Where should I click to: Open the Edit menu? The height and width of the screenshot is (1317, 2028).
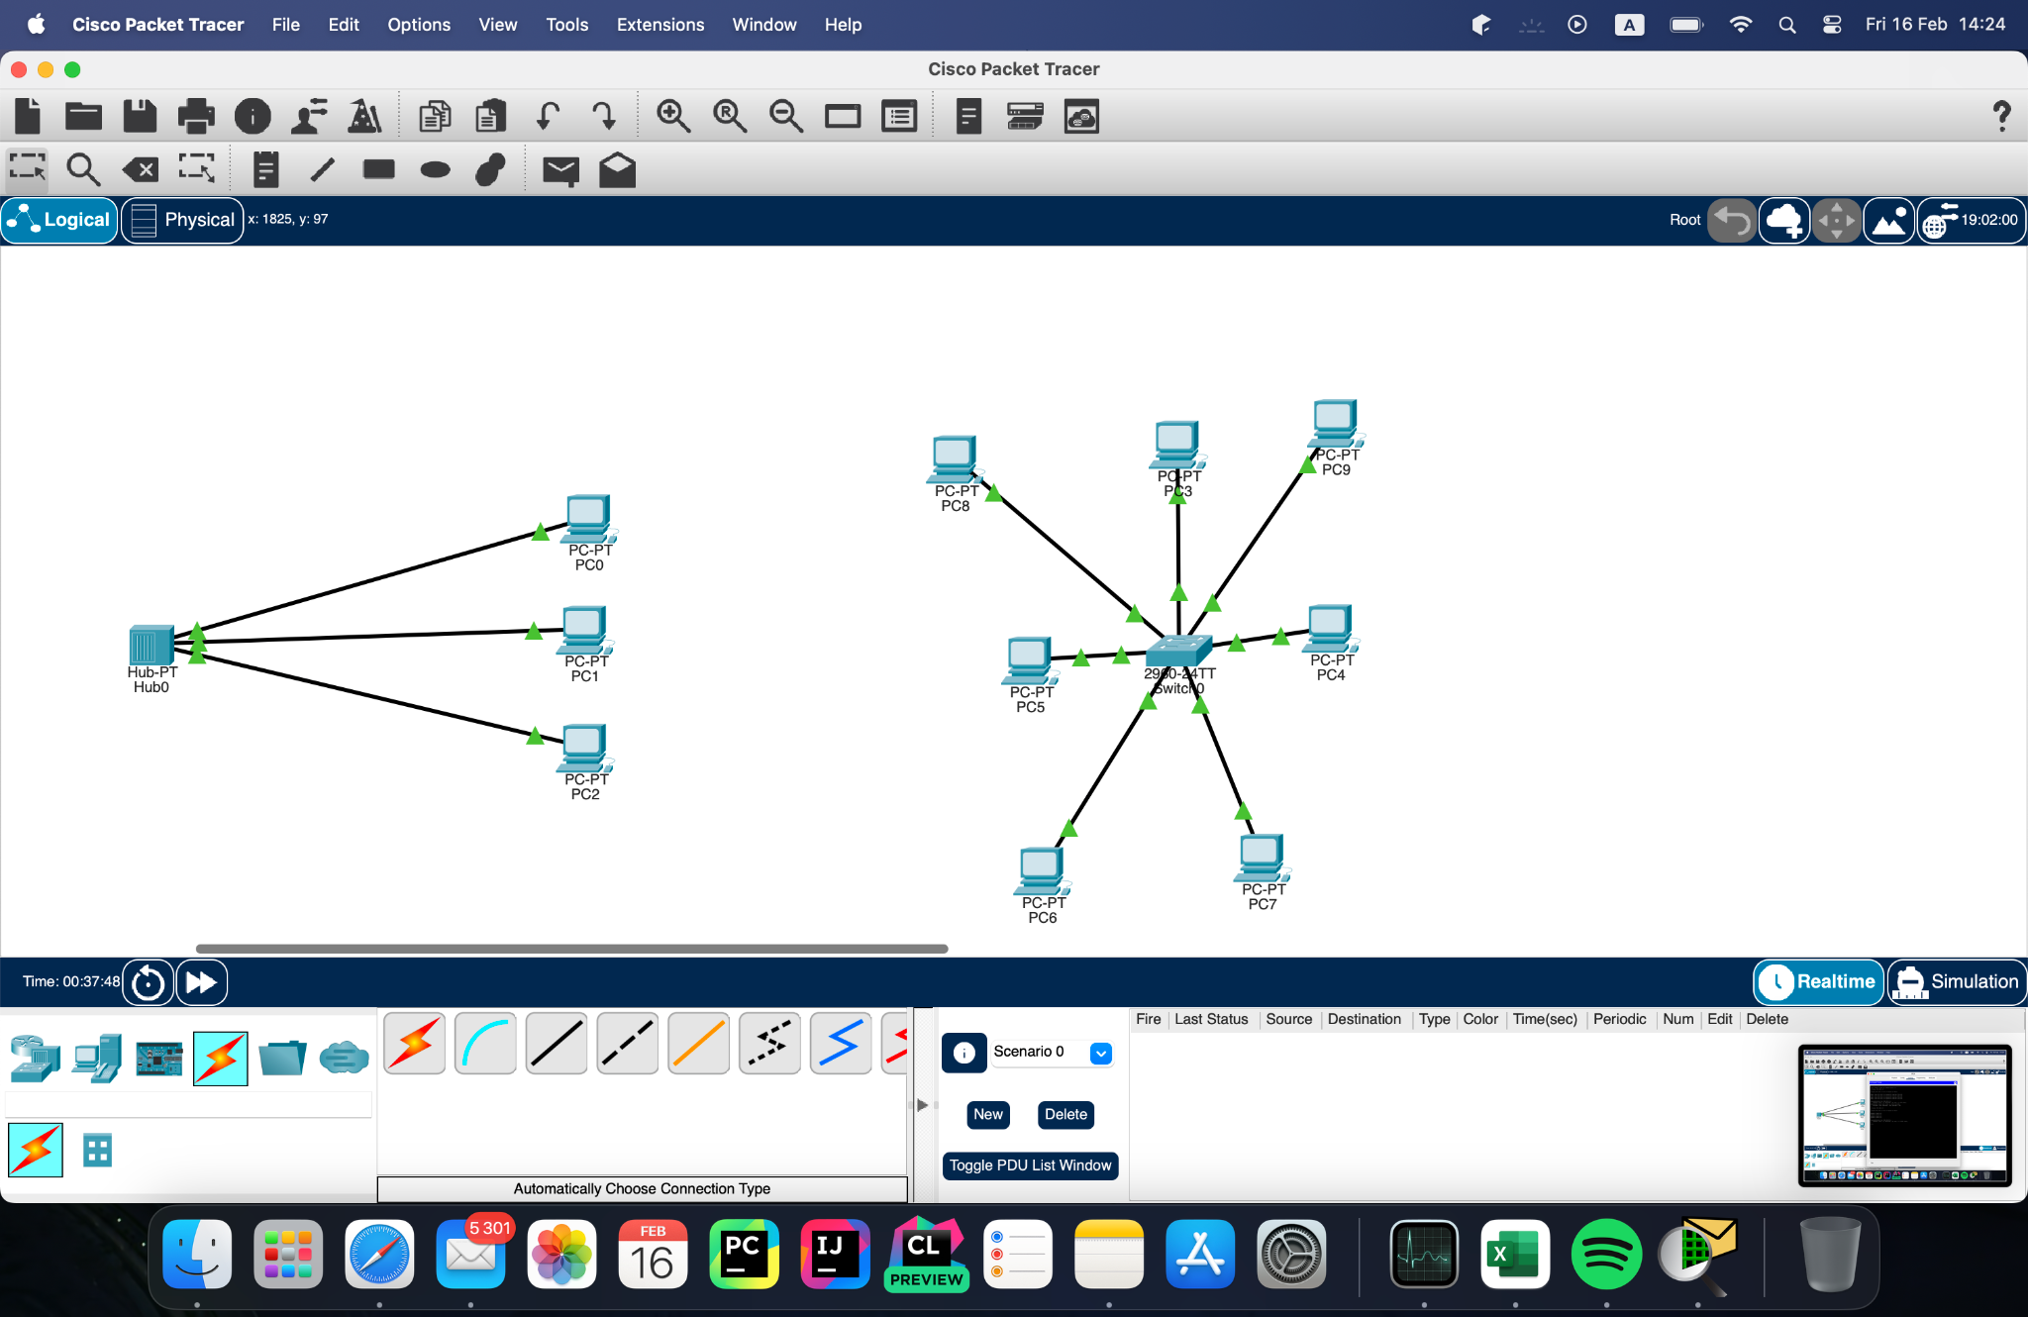pos(344,25)
